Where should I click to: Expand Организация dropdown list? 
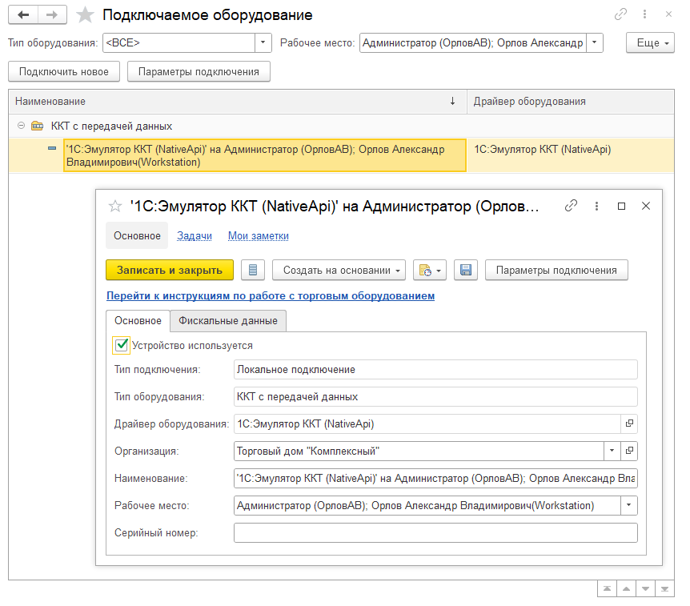tap(612, 451)
